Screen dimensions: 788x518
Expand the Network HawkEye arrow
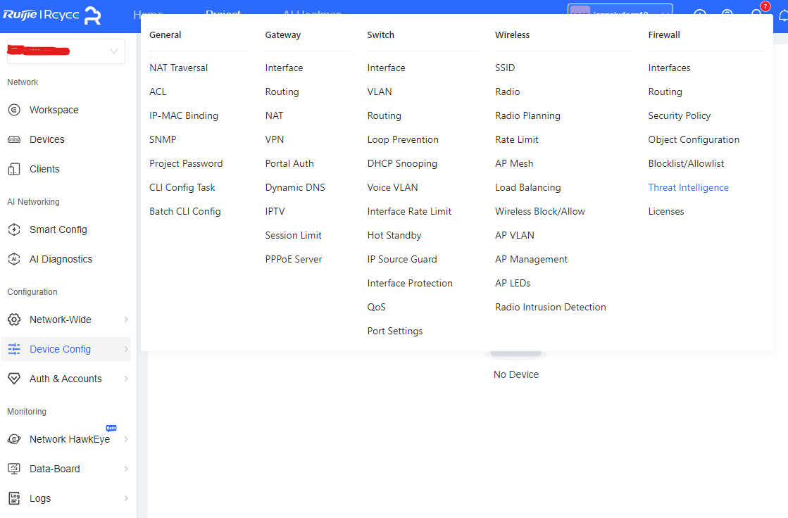point(126,439)
